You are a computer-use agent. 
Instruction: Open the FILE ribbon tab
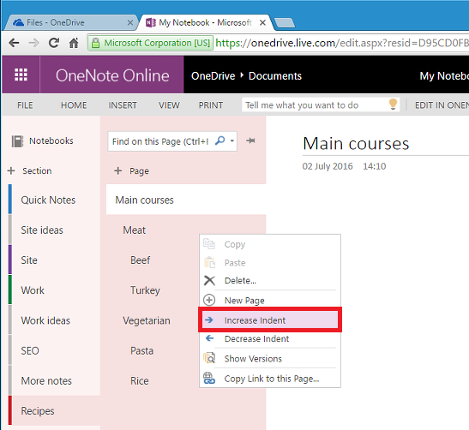(25, 105)
